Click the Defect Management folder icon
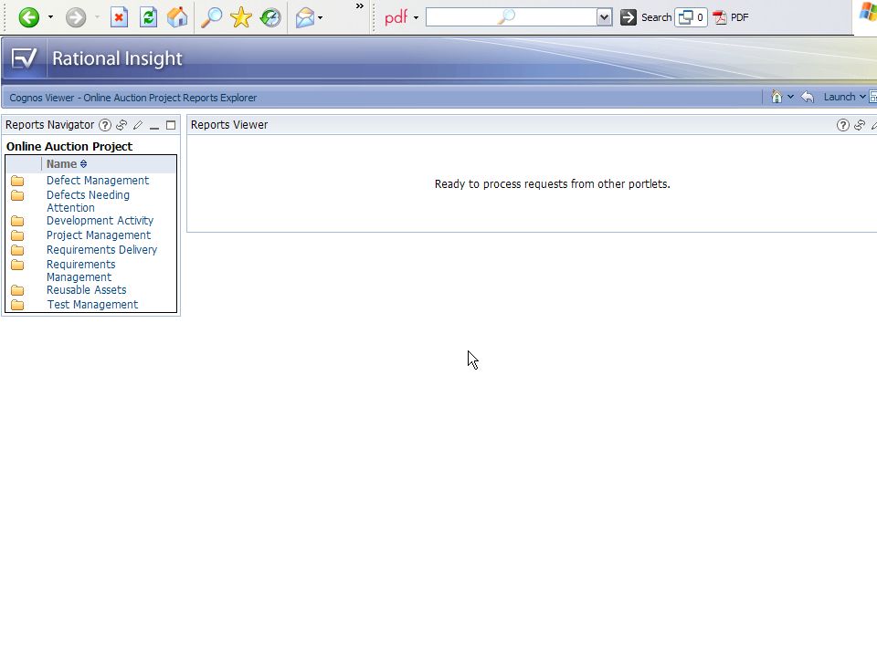This screenshot has width=877, height=657. tap(17, 181)
